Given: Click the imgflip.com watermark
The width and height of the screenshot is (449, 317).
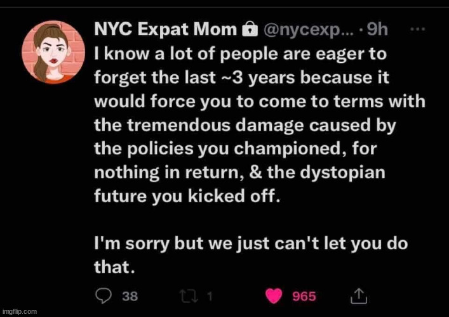Looking at the screenshot, I should [19, 311].
